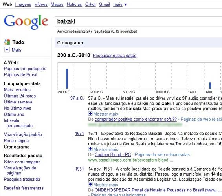Open Notícias in the top navigation
222x196 pixels.
[x=74, y=5]
